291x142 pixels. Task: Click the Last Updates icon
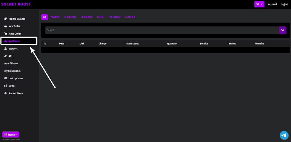pos(6,79)
